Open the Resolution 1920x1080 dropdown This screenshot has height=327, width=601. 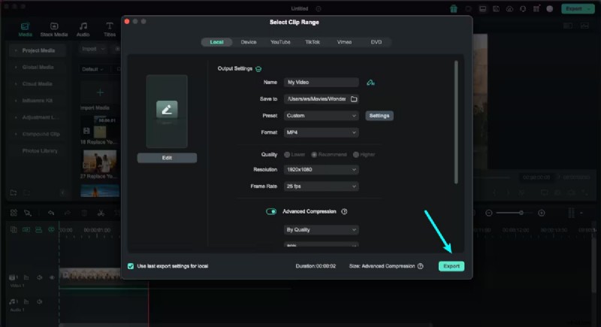pos(322,169)
